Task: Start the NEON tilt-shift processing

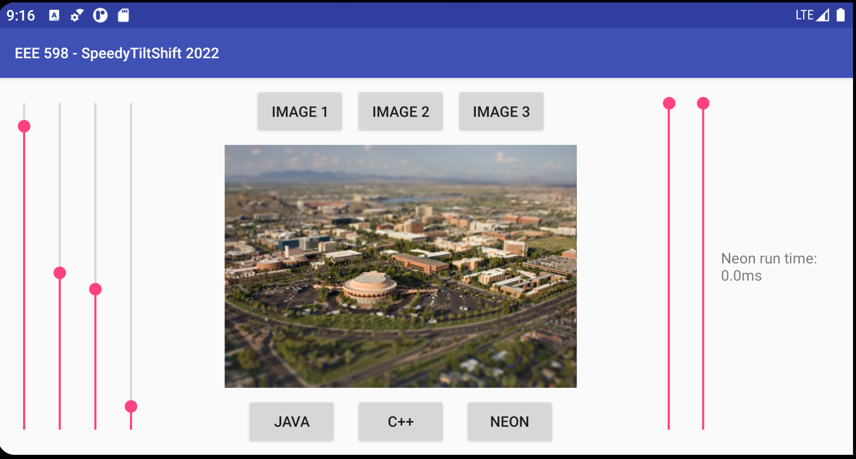Action: click(510, 421)
